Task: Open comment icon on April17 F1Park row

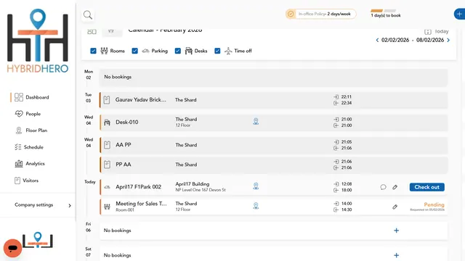Action: [x=383, y=187]
